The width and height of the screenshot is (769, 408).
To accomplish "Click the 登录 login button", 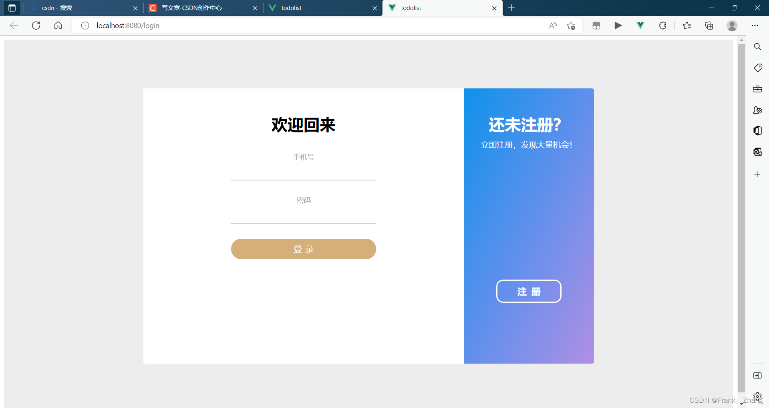I will [303, 249].
